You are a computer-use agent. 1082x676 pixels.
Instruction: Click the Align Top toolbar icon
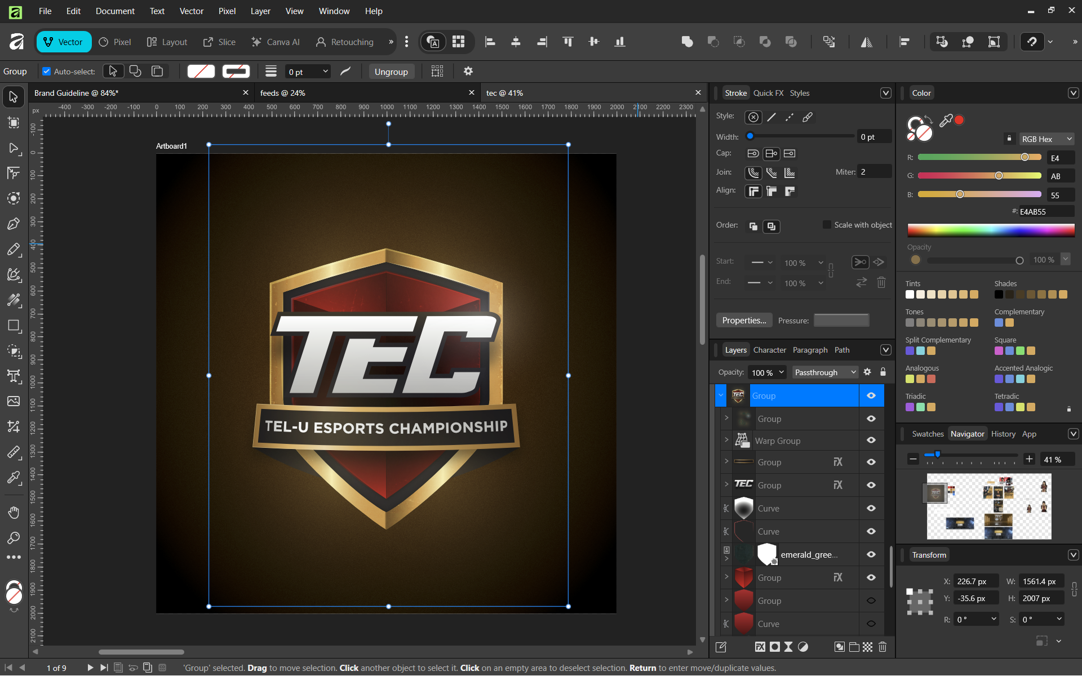[x=568, y=42]
